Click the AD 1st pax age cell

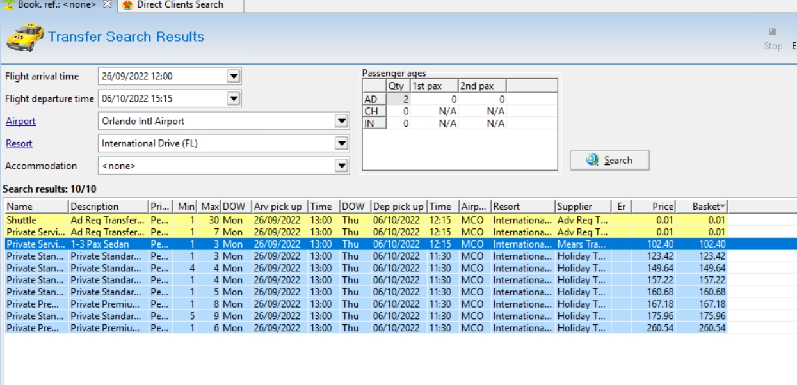(x=435, y=99)
